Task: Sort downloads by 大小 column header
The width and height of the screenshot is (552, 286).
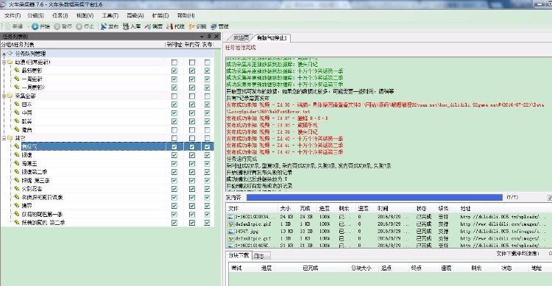Action: tap(287, 208)
